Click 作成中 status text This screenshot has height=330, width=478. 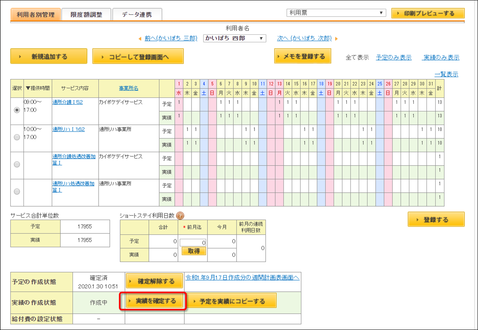(99, 302)
